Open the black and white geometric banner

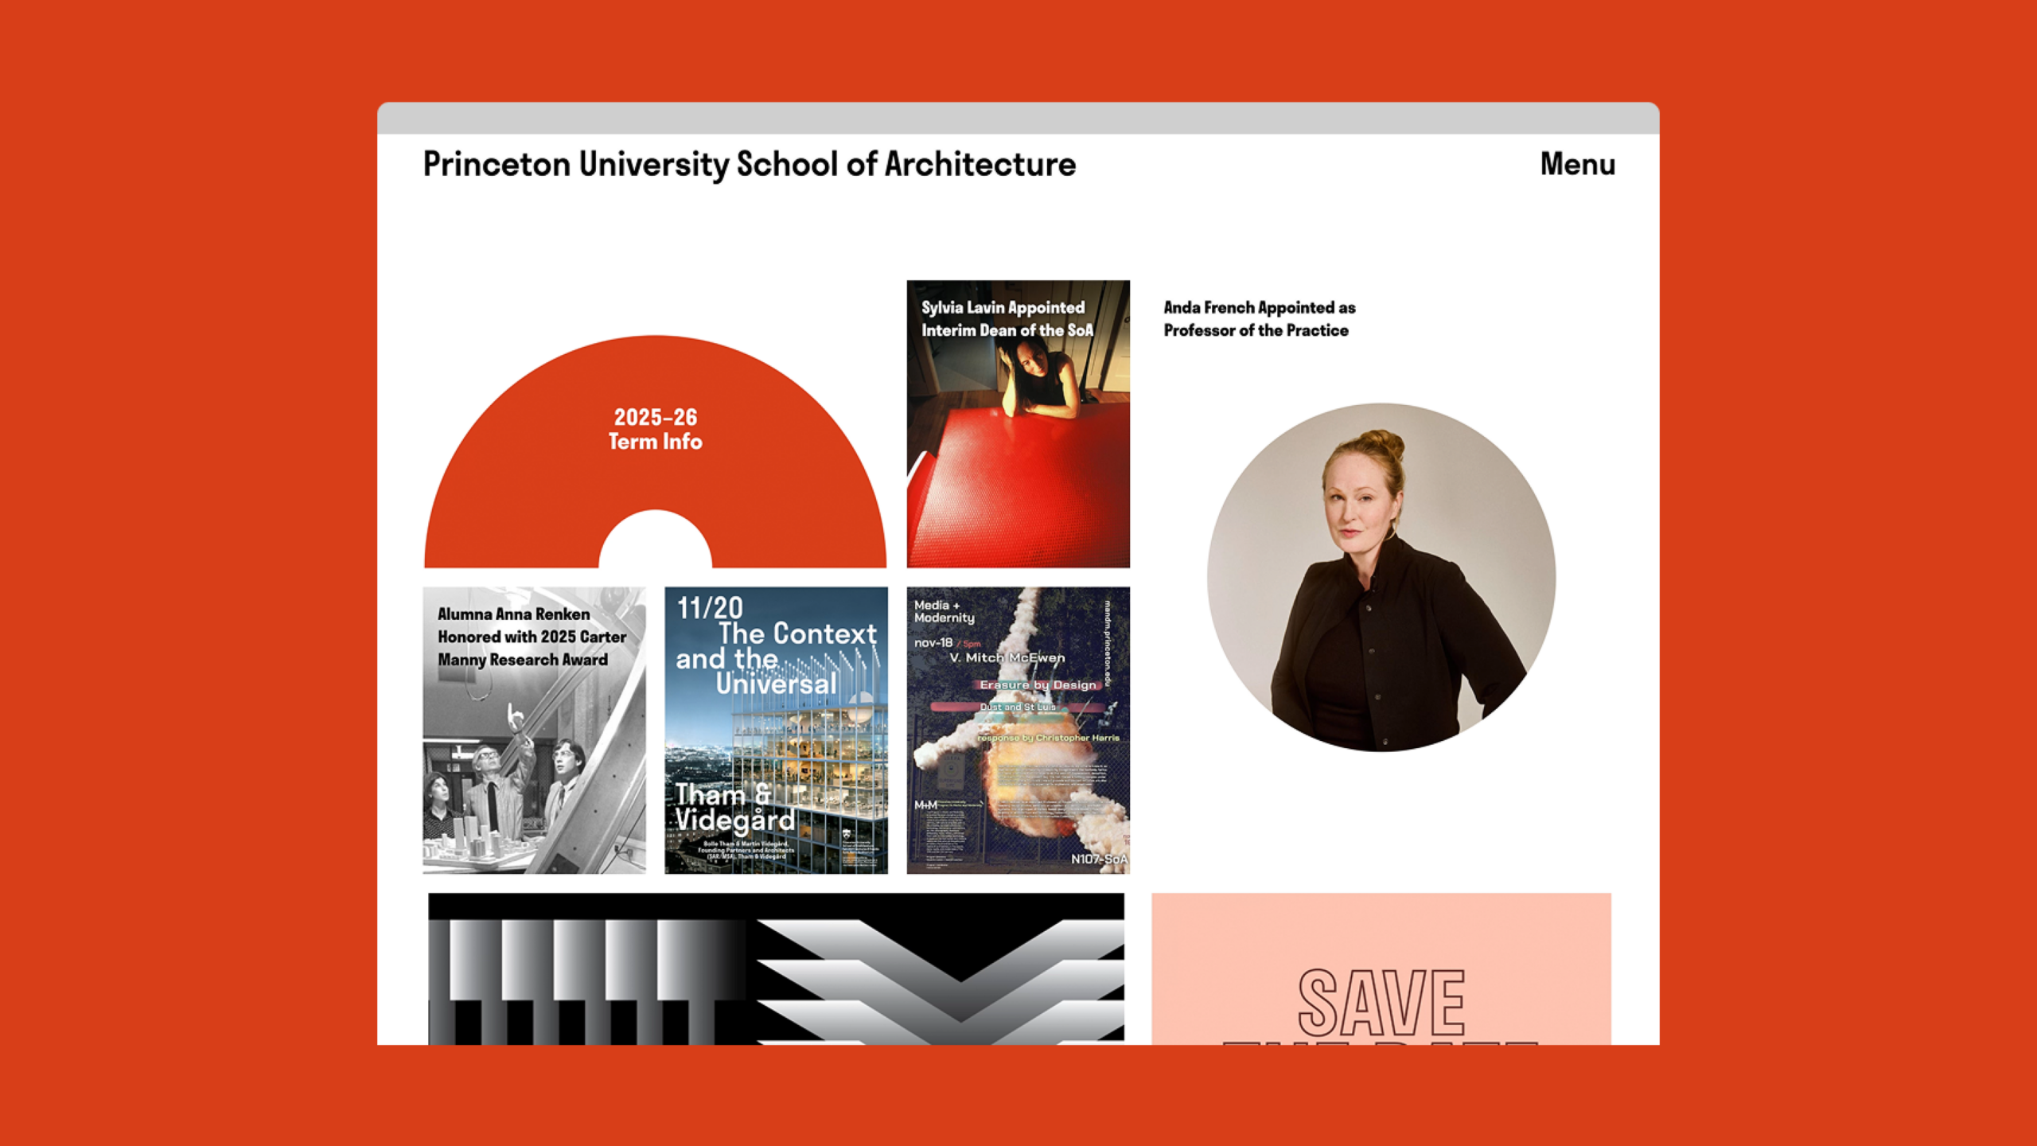click(x=776, y=969)
